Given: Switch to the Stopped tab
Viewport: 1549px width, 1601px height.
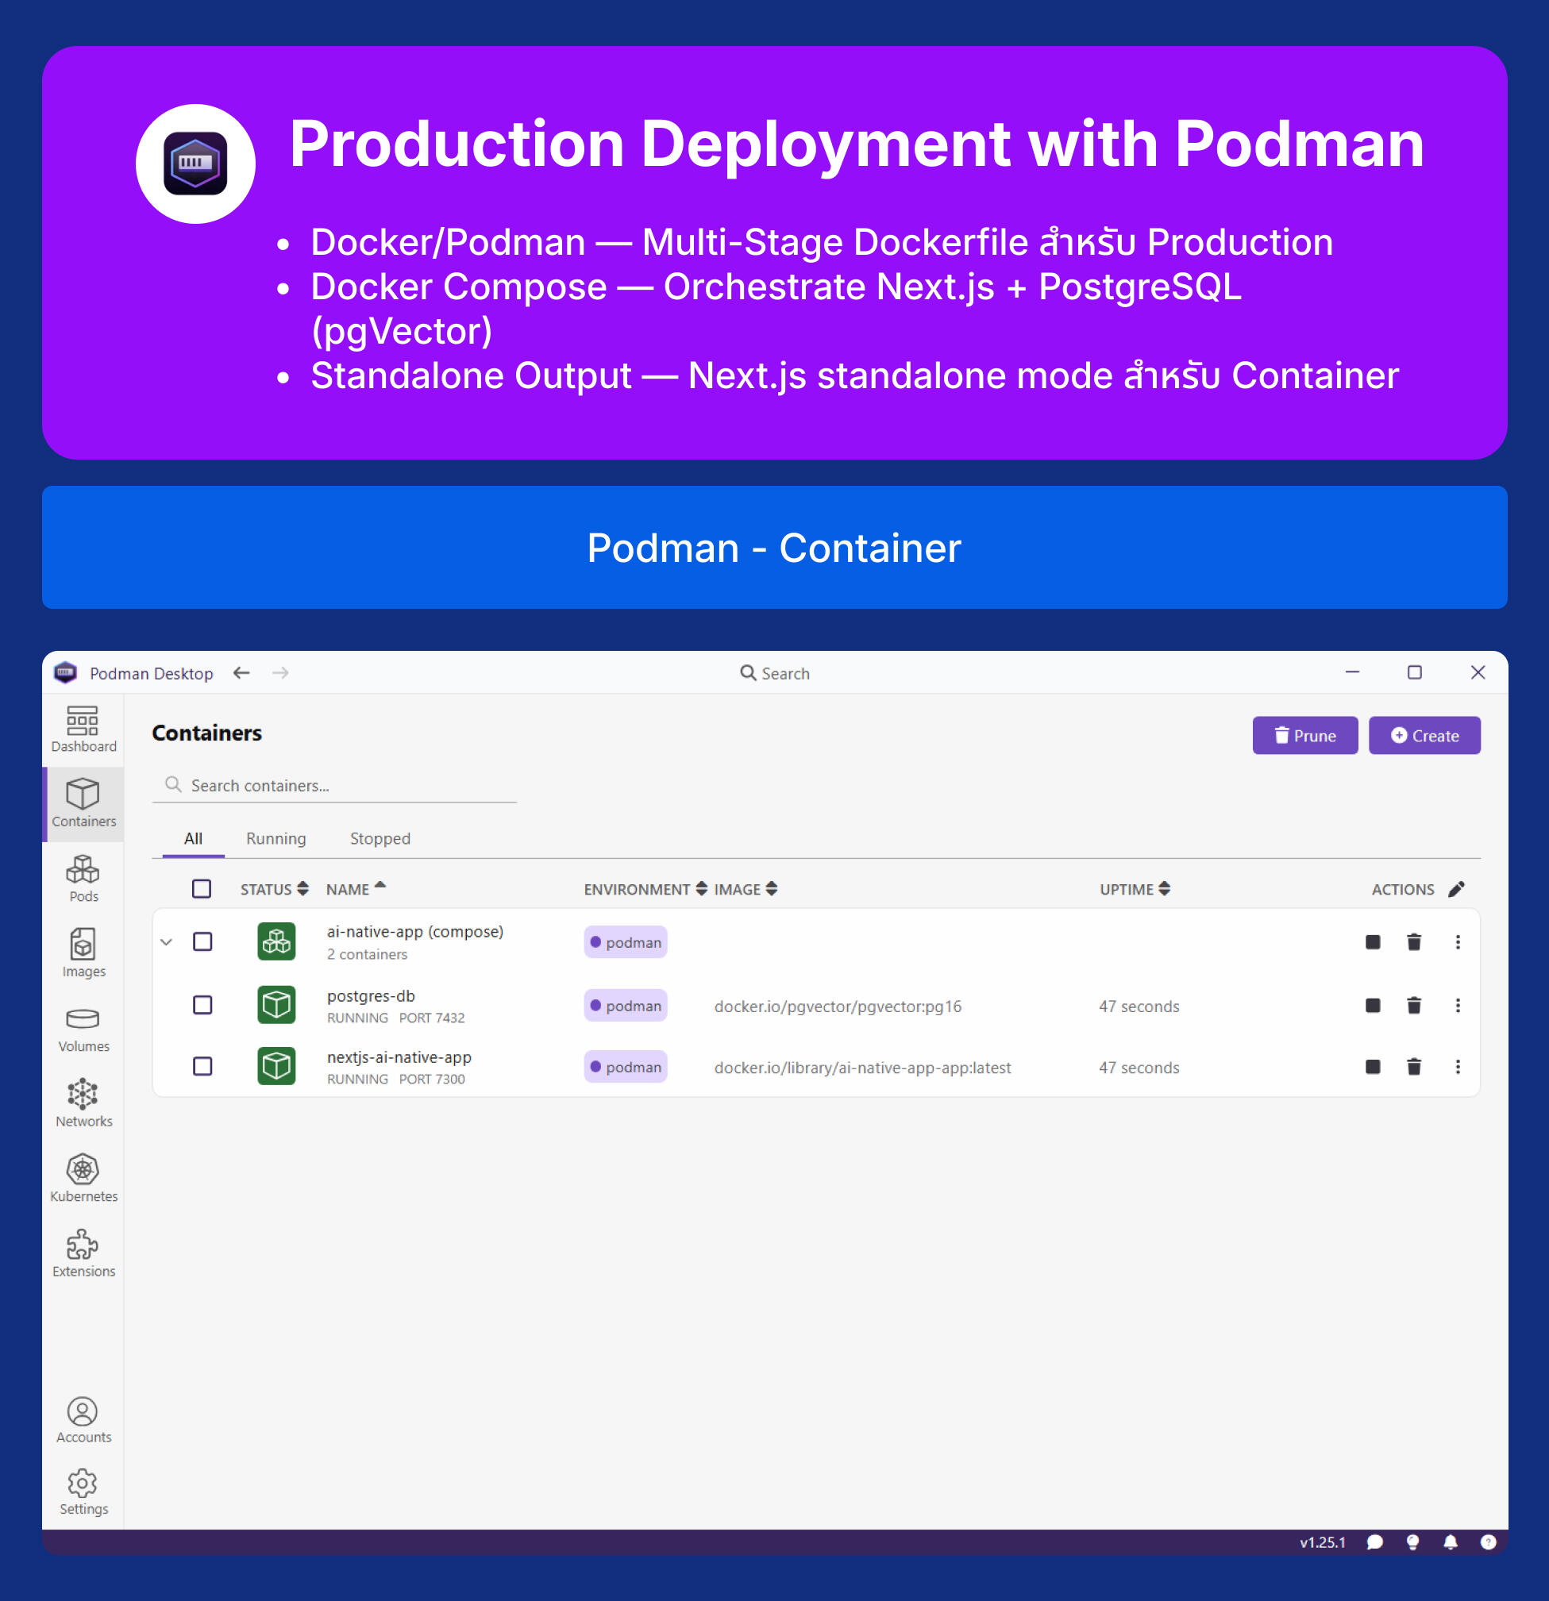Looking at the screenshot, I should tap(380, 839).
